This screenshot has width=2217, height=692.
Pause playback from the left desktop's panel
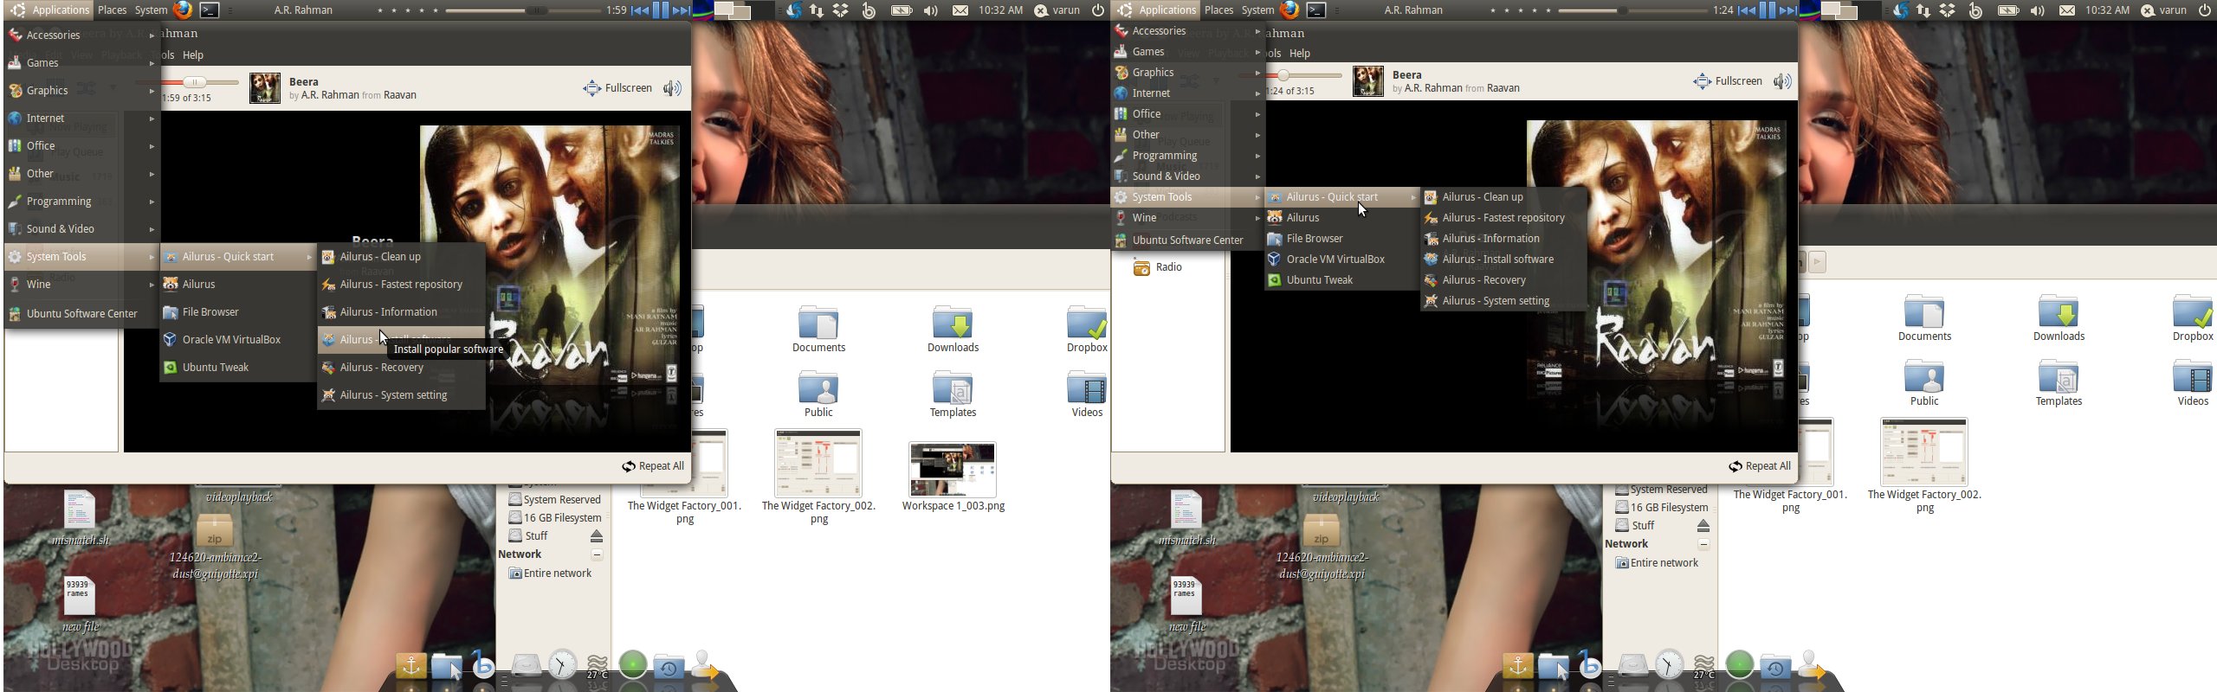click(x=661, y=10)
